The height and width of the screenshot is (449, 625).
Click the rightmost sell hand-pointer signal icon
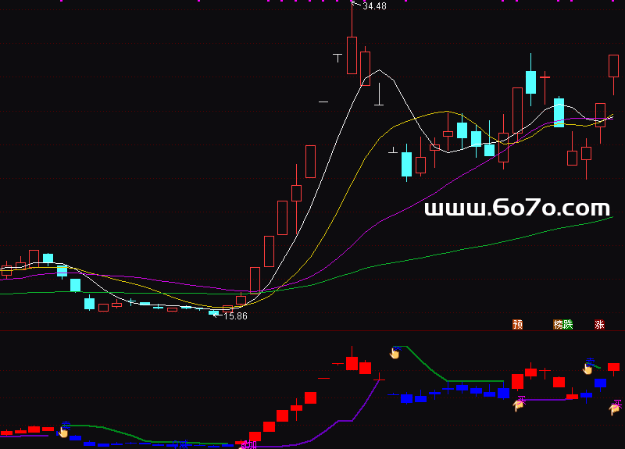[588, 368]
